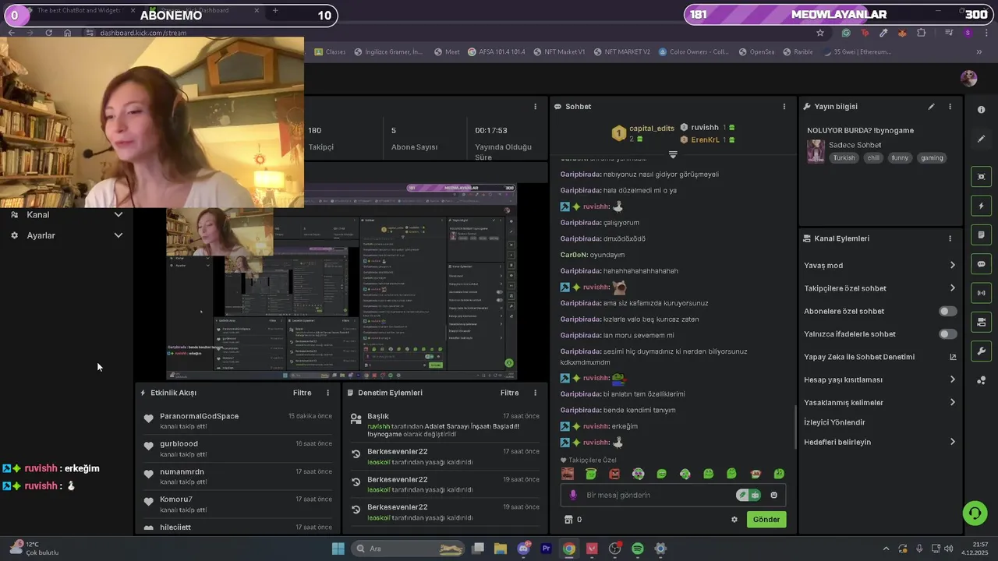This screenshot has width=998, height=561.
Task: Open the notes page icon in right sidebar
Action: pyautogui.click(x=981, y=235)
